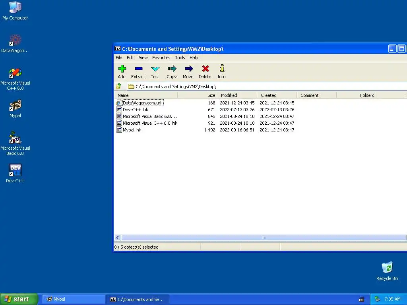The height and width of the screenshot is (305, 407).
Task: Click size value 1 492
Action: click(210, 130)
